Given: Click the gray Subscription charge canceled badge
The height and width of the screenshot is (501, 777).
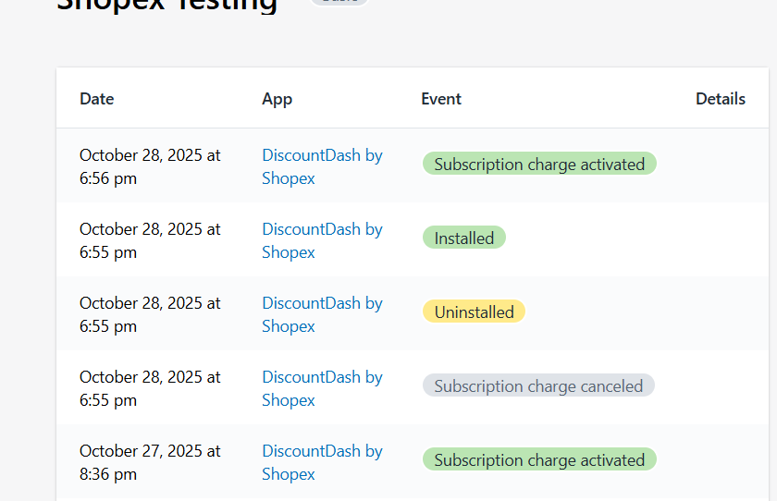Looking at the screenshot, I should click(x=538, y=386).
